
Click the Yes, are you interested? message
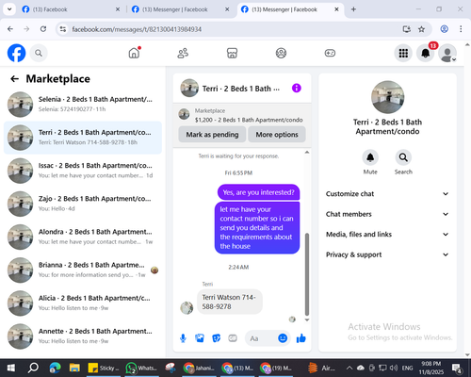click(258, 192)
